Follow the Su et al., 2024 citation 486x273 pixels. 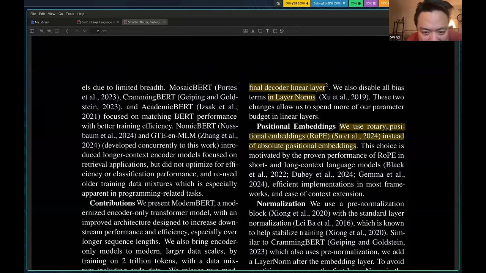click(x=356, y=136)
